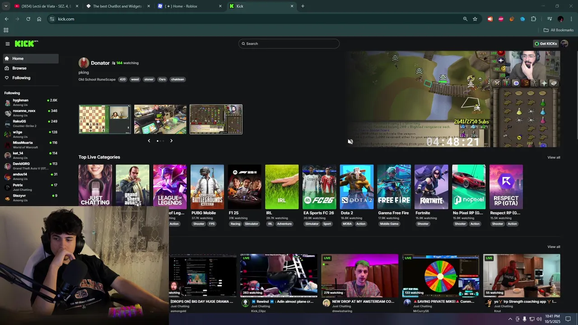The width and height of the screenshot is (578, 325).
Task: Open the Garena Free Fire category card
Action: click(394, 186)
